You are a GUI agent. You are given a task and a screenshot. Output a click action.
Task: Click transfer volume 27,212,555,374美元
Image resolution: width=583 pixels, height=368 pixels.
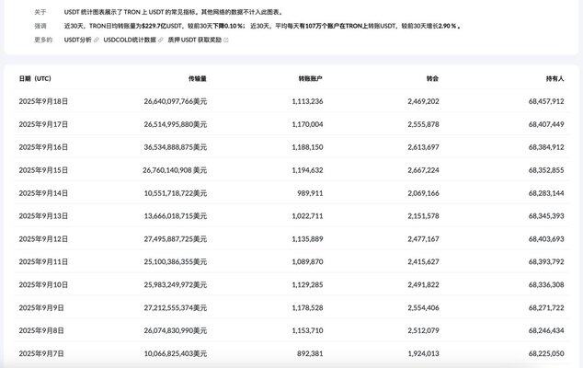(175, 307)
